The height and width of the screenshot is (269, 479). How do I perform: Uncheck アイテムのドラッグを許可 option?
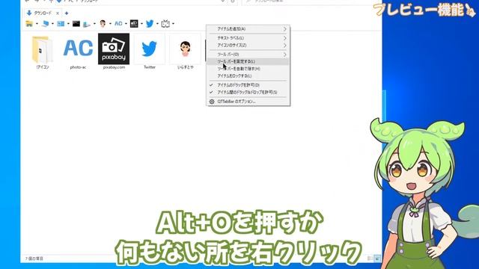(x=248, y=85)
